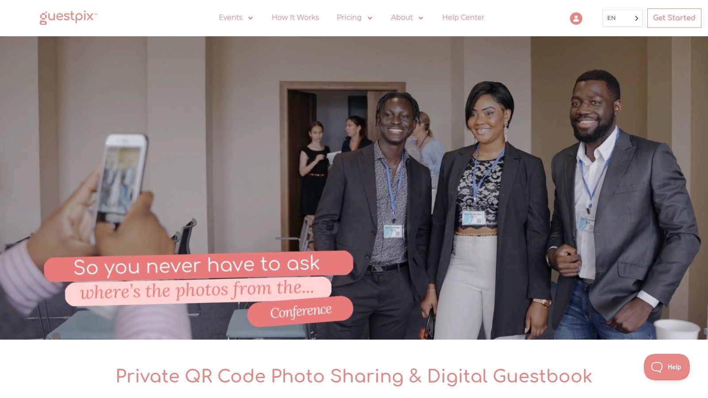Click the Get Started button
Screen dimensions: 708x398
click(674, 18)
